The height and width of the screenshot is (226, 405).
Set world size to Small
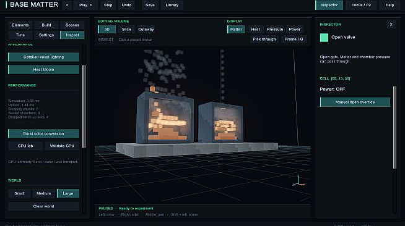click(19, 193)
